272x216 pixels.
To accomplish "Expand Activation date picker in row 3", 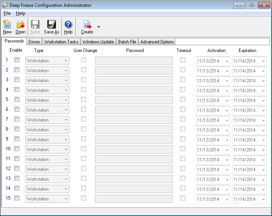I will pos(227,81).
